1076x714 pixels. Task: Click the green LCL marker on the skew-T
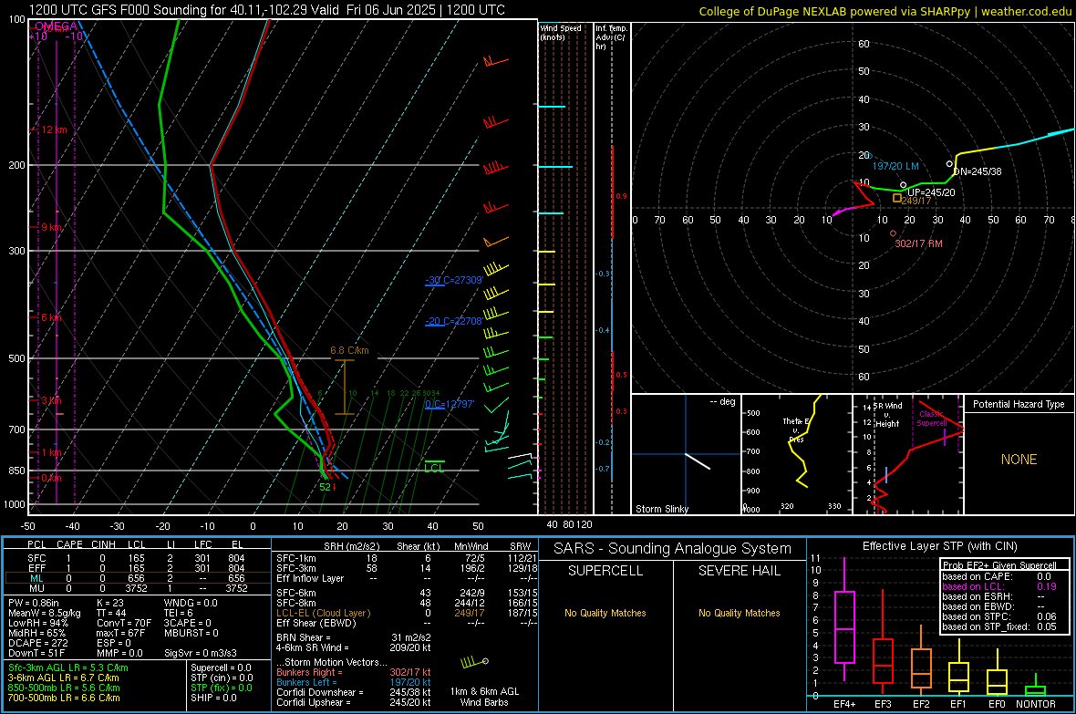434,467
